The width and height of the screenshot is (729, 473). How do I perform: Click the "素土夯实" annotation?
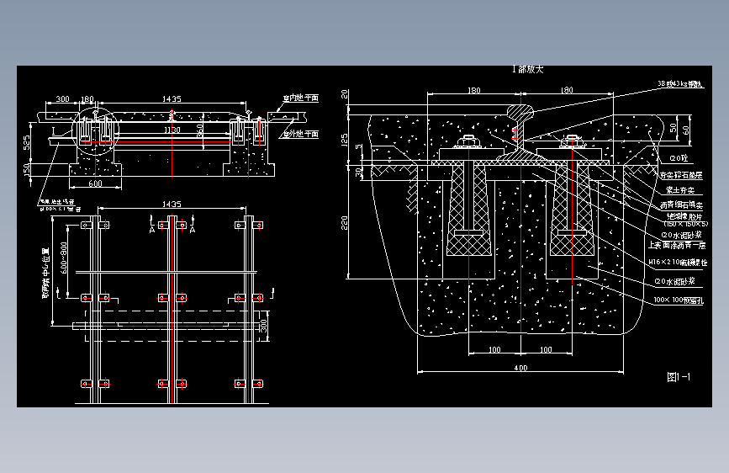(680, 190)
